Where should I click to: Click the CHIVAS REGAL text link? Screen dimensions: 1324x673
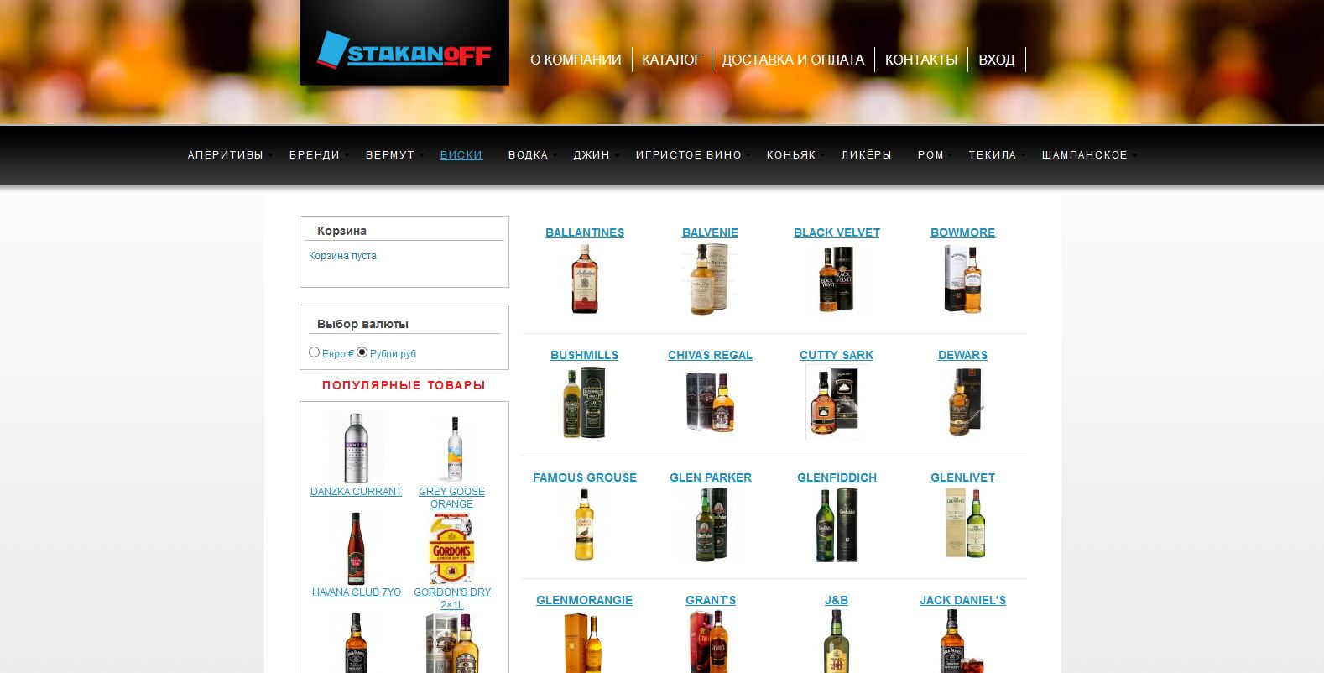pos(711,355)
